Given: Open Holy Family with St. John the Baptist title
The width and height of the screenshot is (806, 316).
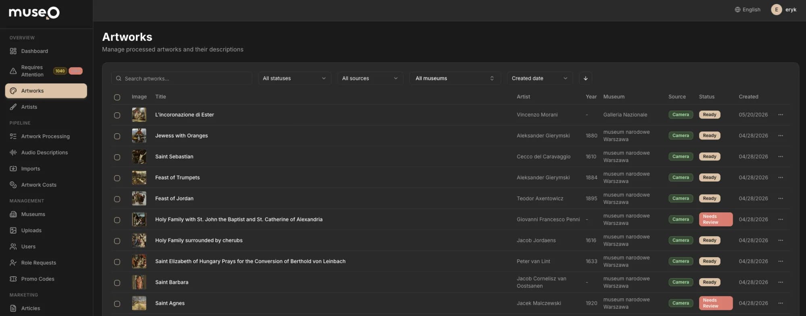Looking at the screenshot, I should click(239, 219).
